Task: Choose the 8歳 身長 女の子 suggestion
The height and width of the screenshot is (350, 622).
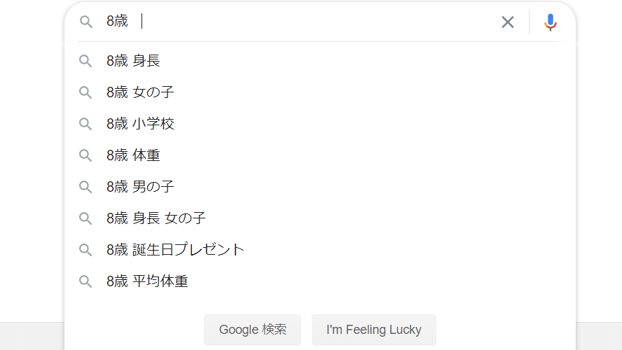Action: pyautogui.click(x=319, y=218)
